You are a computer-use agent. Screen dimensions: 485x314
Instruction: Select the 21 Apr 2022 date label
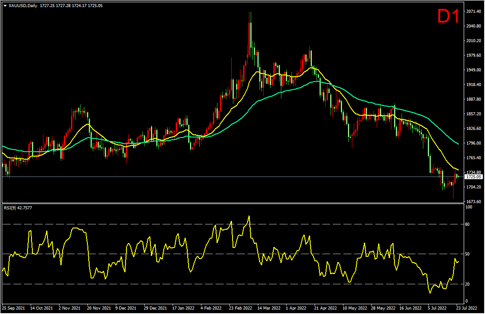325,308
